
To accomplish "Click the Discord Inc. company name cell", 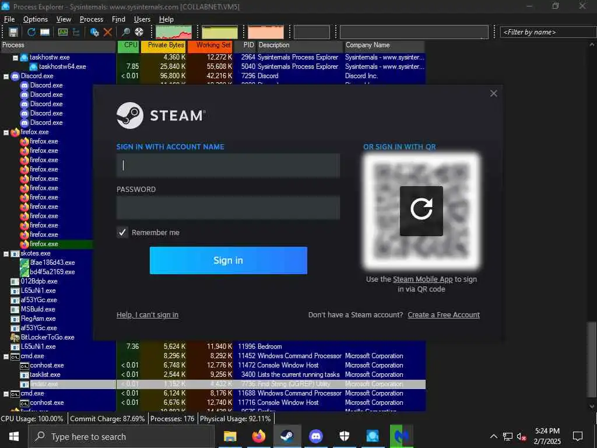I will [361, 76].
